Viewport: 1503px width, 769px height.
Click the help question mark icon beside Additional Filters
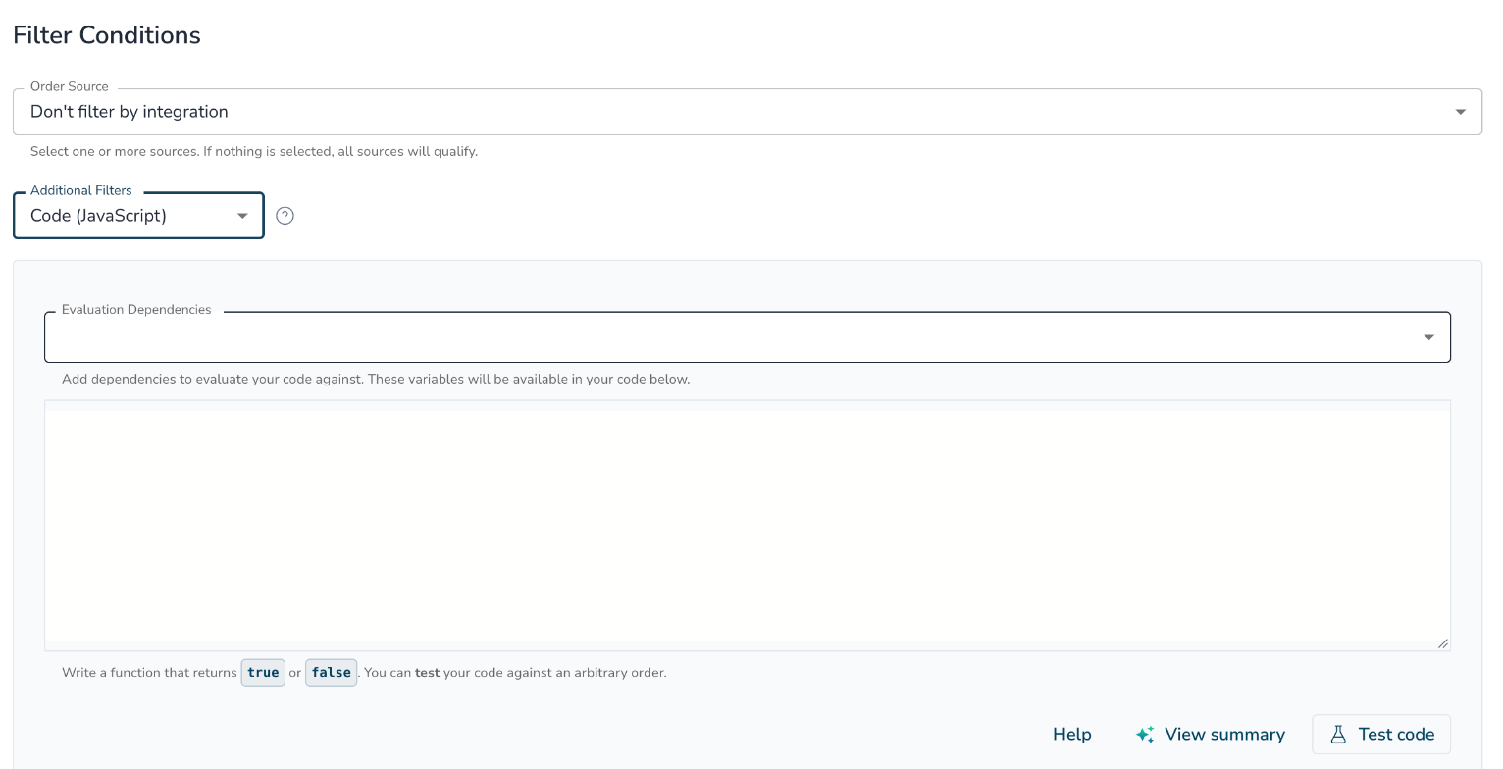coord(285,216)
